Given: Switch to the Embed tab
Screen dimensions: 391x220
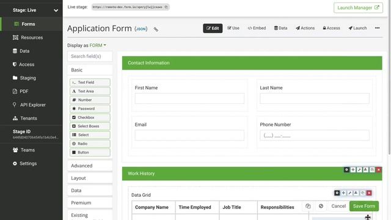Looking at the screenshot, I should click(257, 28).
